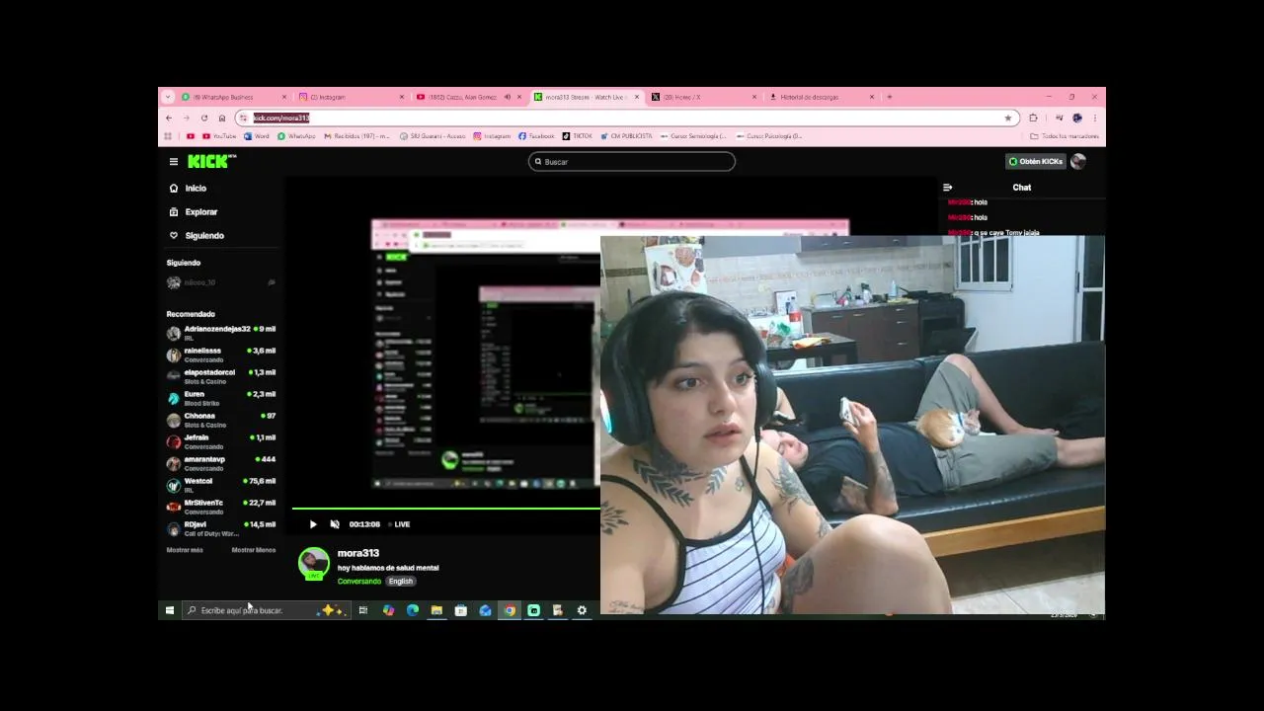Open the WhatsApp bookmark

pyautogui.click(x=296, y=136)
